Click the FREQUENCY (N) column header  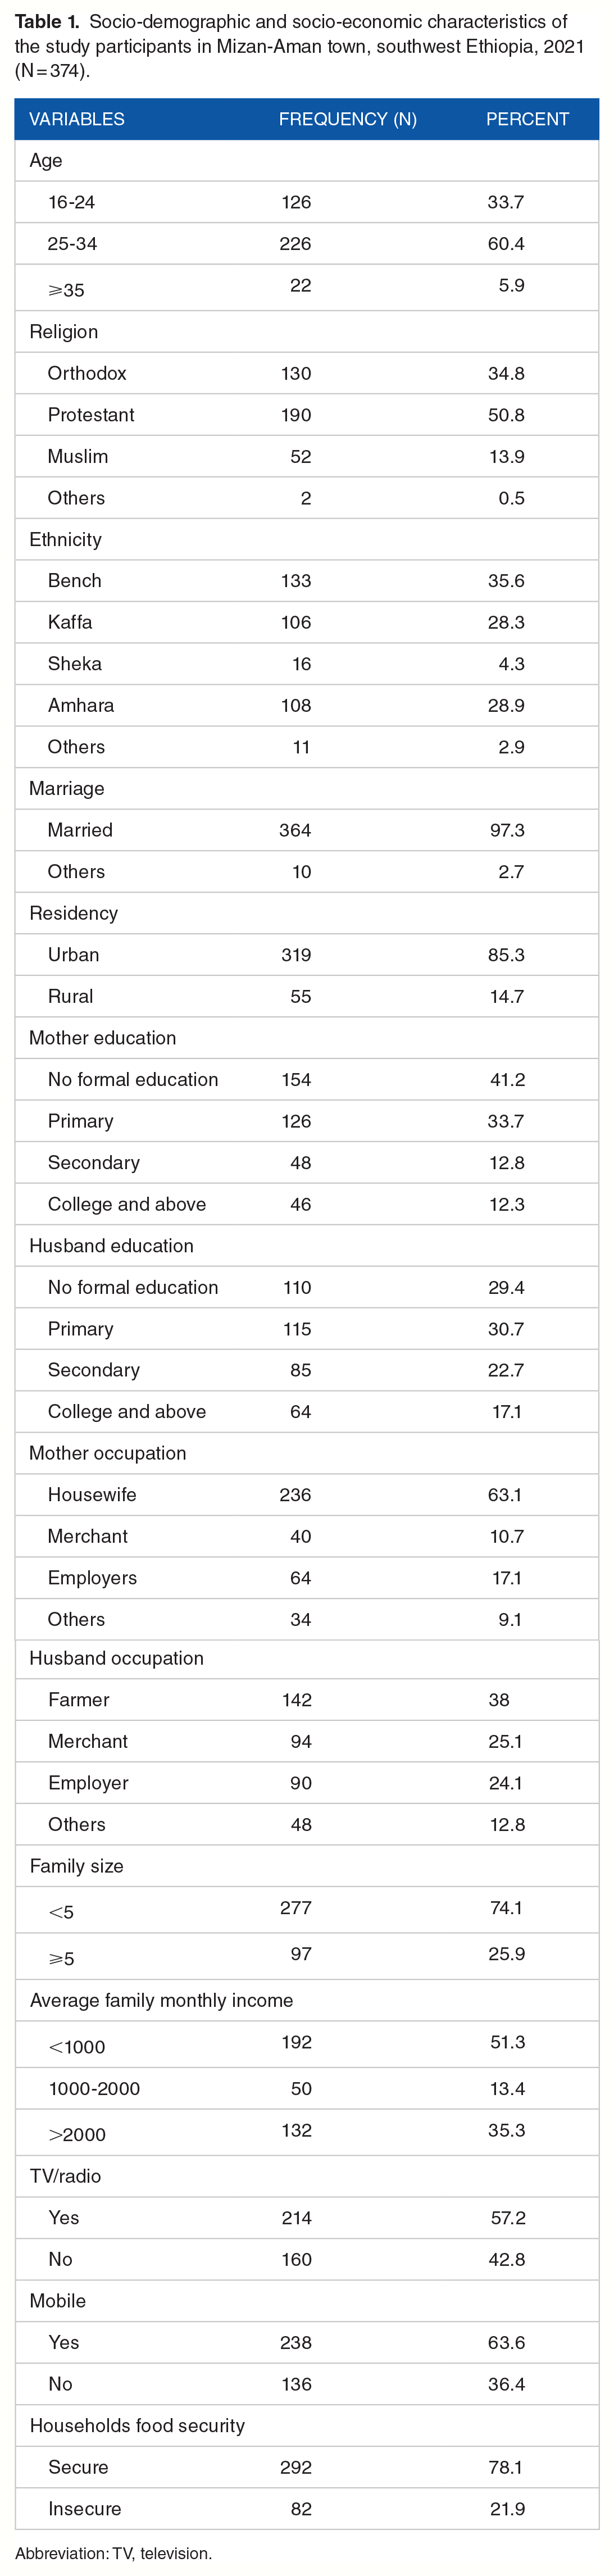(x=347, y=119)
